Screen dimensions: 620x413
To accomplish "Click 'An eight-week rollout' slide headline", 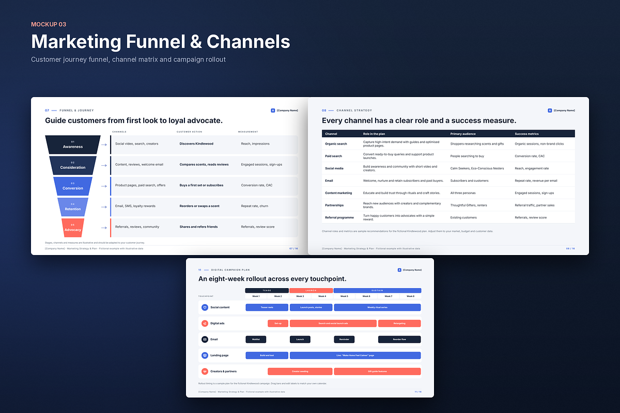I will (272, 279).
